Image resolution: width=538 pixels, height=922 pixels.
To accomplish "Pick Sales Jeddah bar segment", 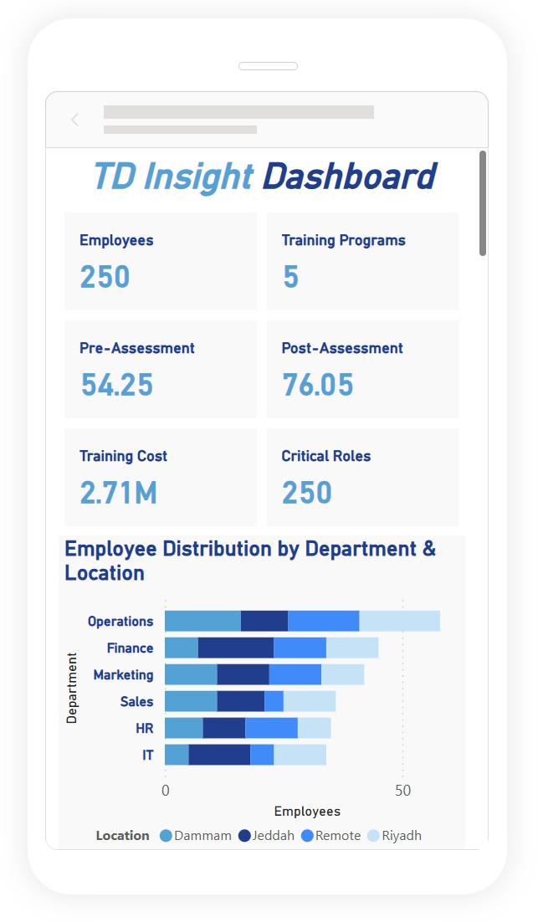I will [x=241, y=701].
